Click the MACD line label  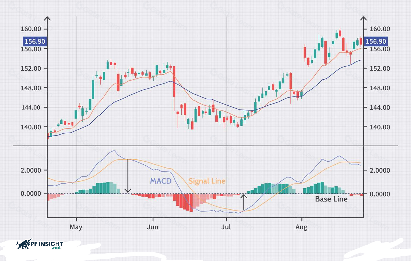tap(161, 181)
